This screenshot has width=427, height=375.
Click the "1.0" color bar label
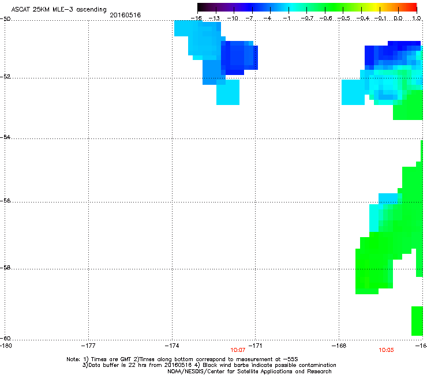[417, 18]
